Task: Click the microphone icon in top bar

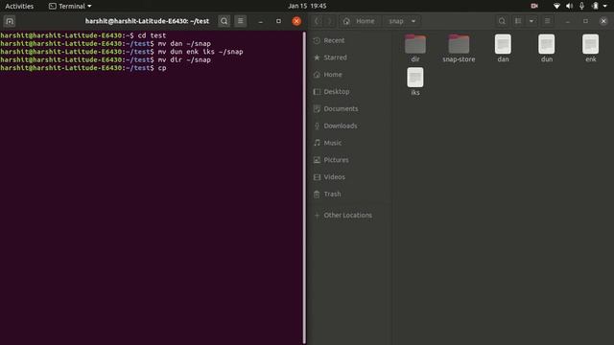Action: point(582,6)
